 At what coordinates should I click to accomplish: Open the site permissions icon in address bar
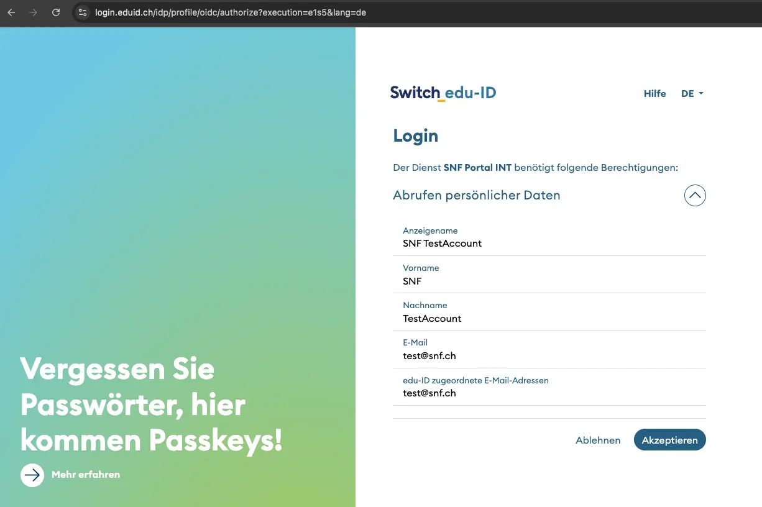click(82, 12)
